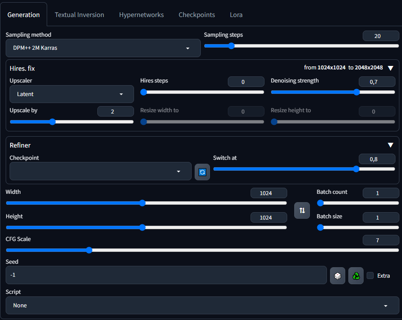The width and height of the screenshot is (402, 320).
Task: Click the 'from 1024x1024 to 2048x2048' resolution text
Action: [x=343, y=67]
